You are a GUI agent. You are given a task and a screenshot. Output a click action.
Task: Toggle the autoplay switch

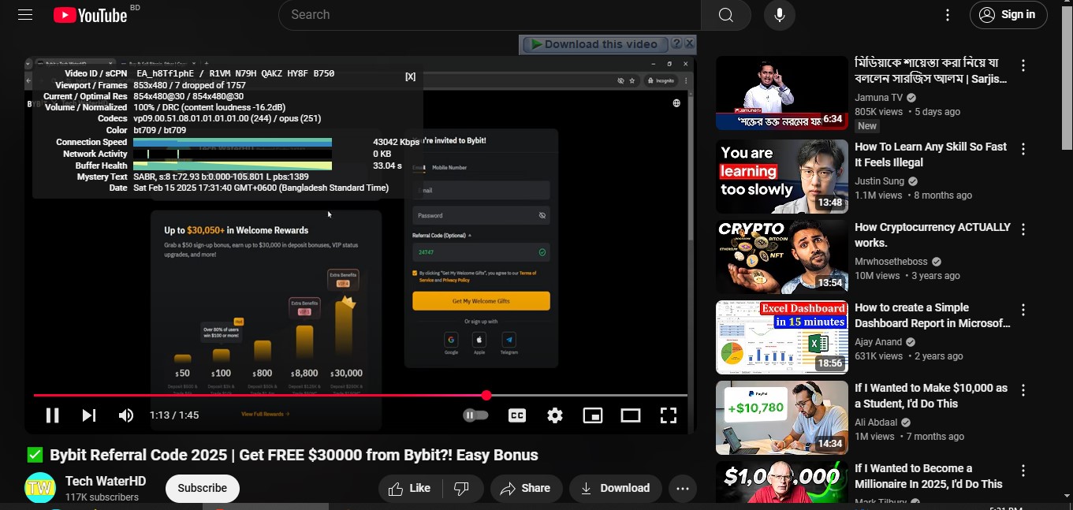(475, 415)
